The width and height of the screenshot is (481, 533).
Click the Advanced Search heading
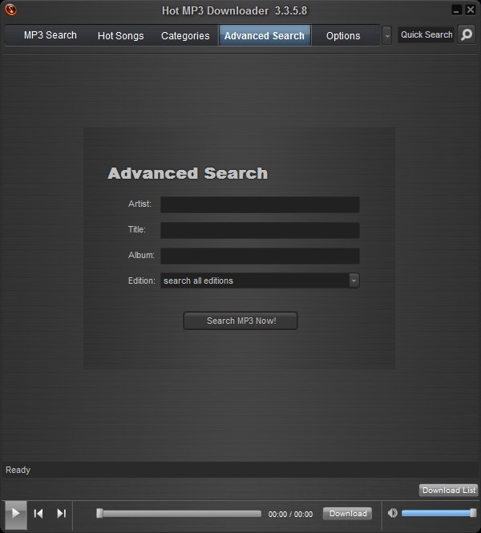(x=188, y=173)
